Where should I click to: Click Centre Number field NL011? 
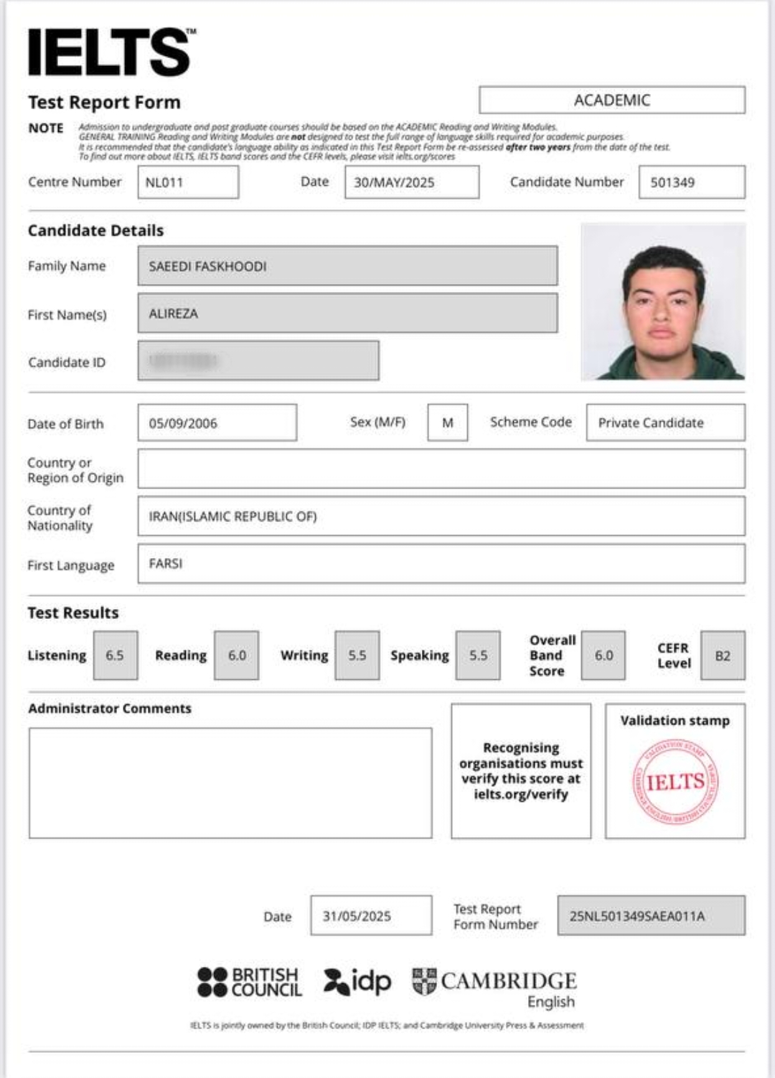coord(188,182)
